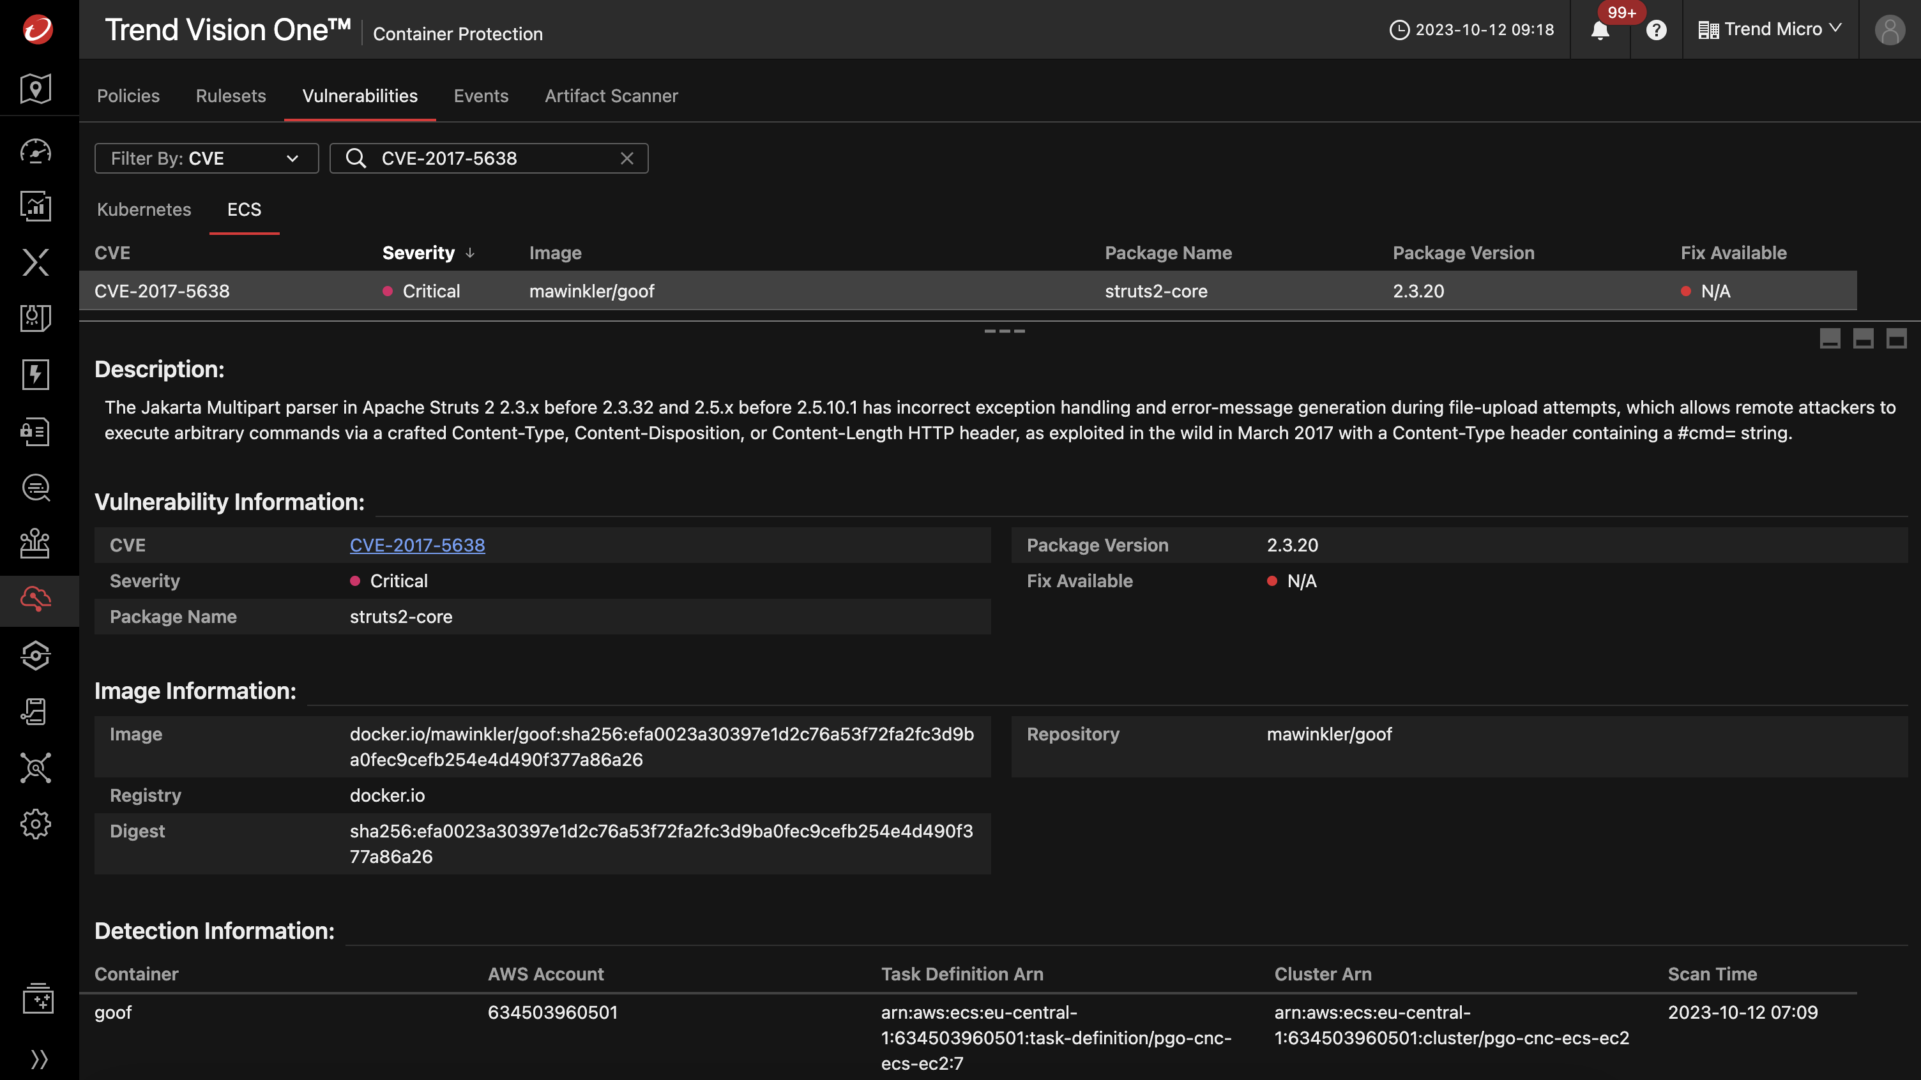Image resolution: width=1921 pixels, height=1080 pixels.
Task: Maximize the details panel layout
Action: click(x=1896, y=338)
